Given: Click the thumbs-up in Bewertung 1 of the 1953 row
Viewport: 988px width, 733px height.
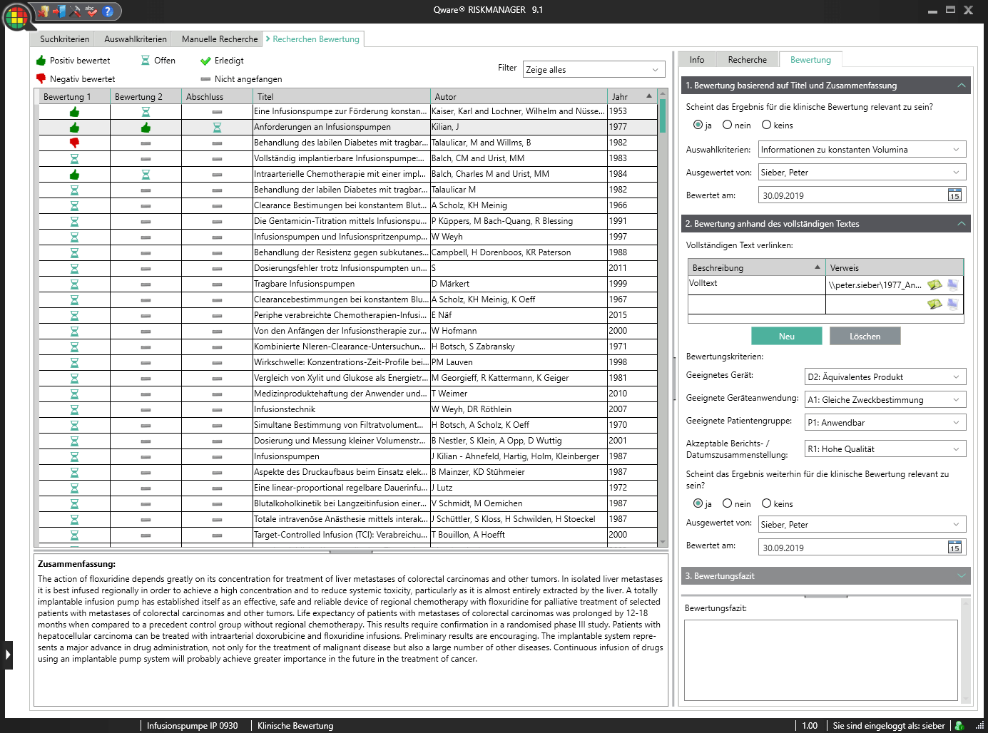Looking at the screenshot, I should point(74,112).
